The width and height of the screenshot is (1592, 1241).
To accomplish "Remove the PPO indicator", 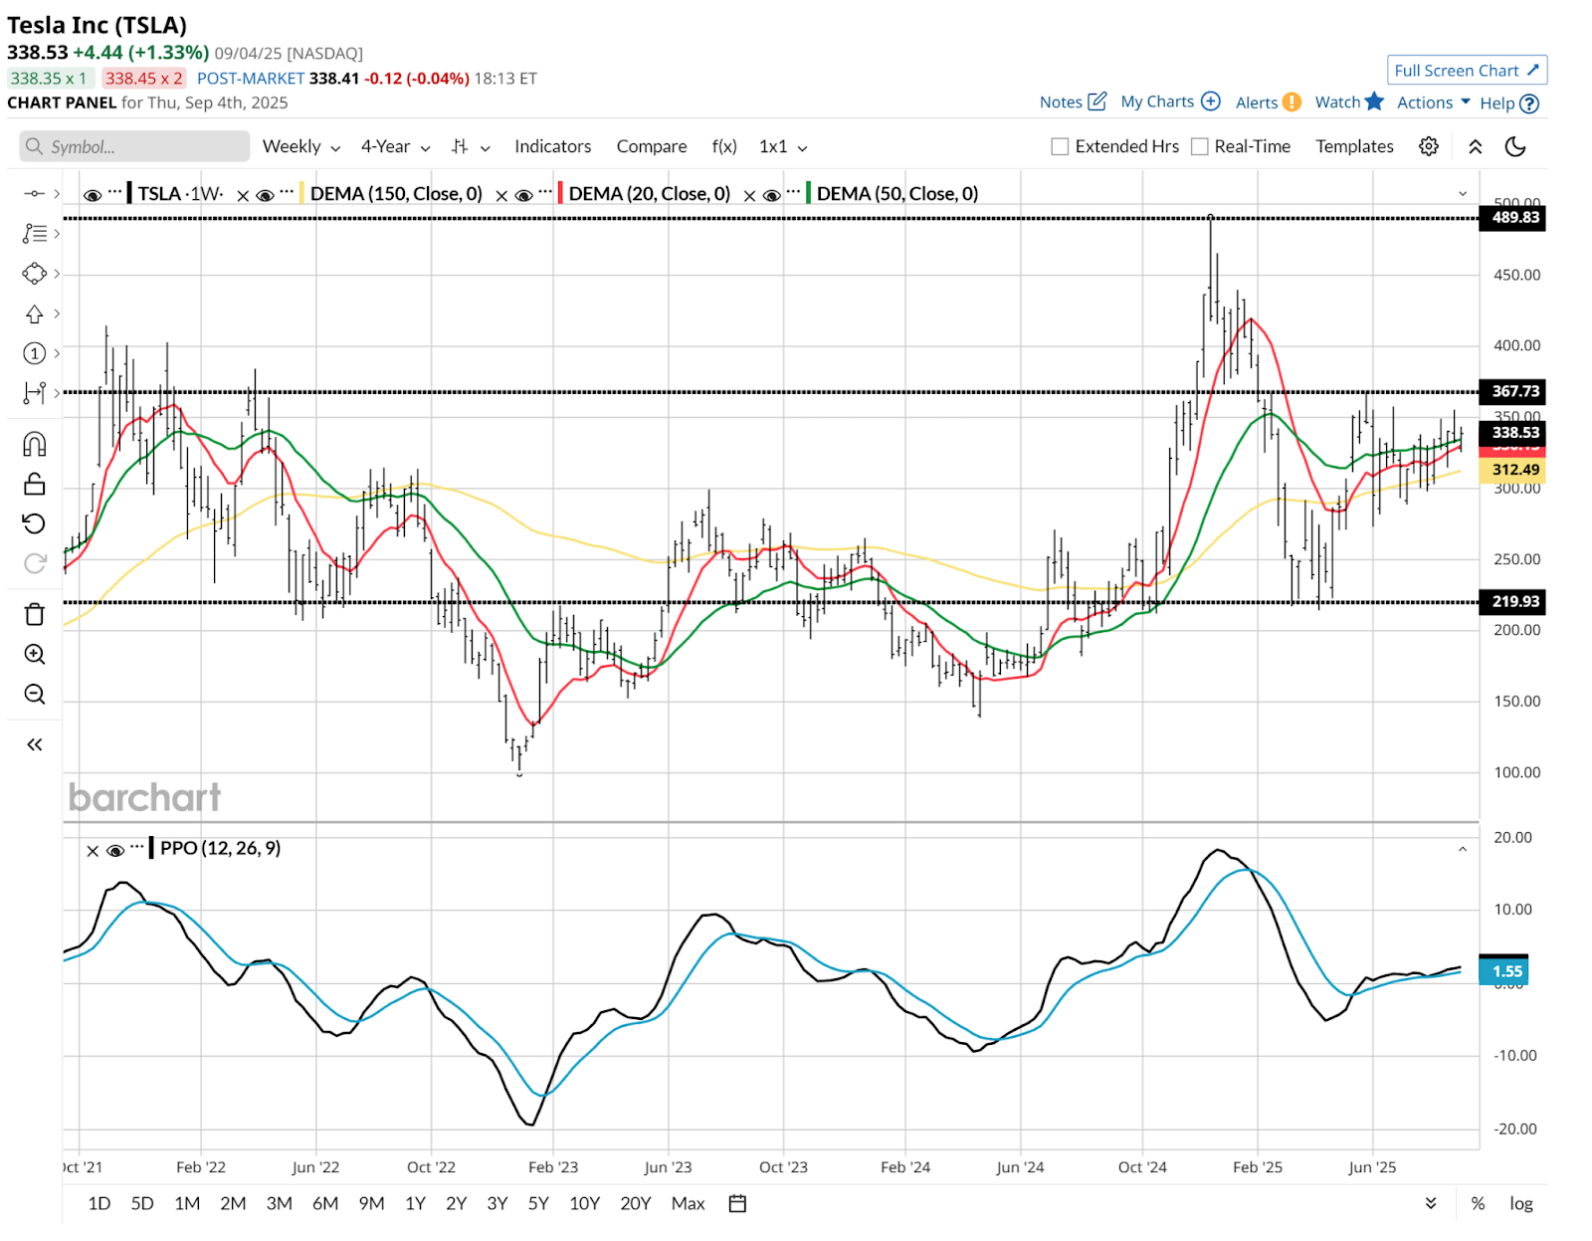I will (93, 851).
